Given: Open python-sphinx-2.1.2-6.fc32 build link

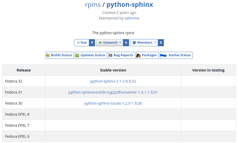Looking at the screenshot, I should click(113, 81).
